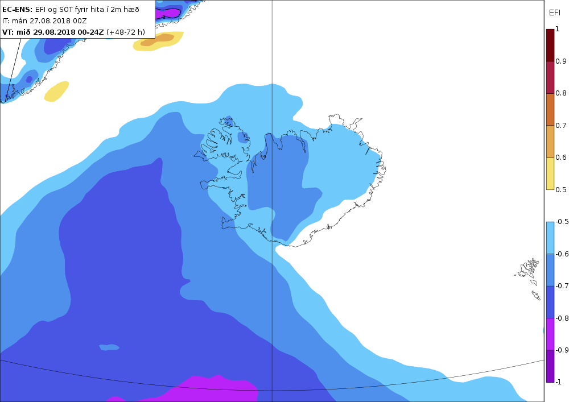Click the -0.8 legend label

point(562,318)
